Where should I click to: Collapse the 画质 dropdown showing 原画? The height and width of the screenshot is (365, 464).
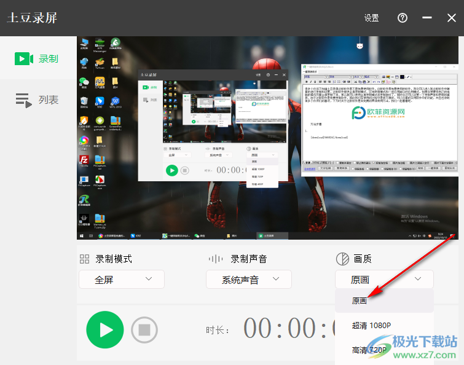(384, 279)
